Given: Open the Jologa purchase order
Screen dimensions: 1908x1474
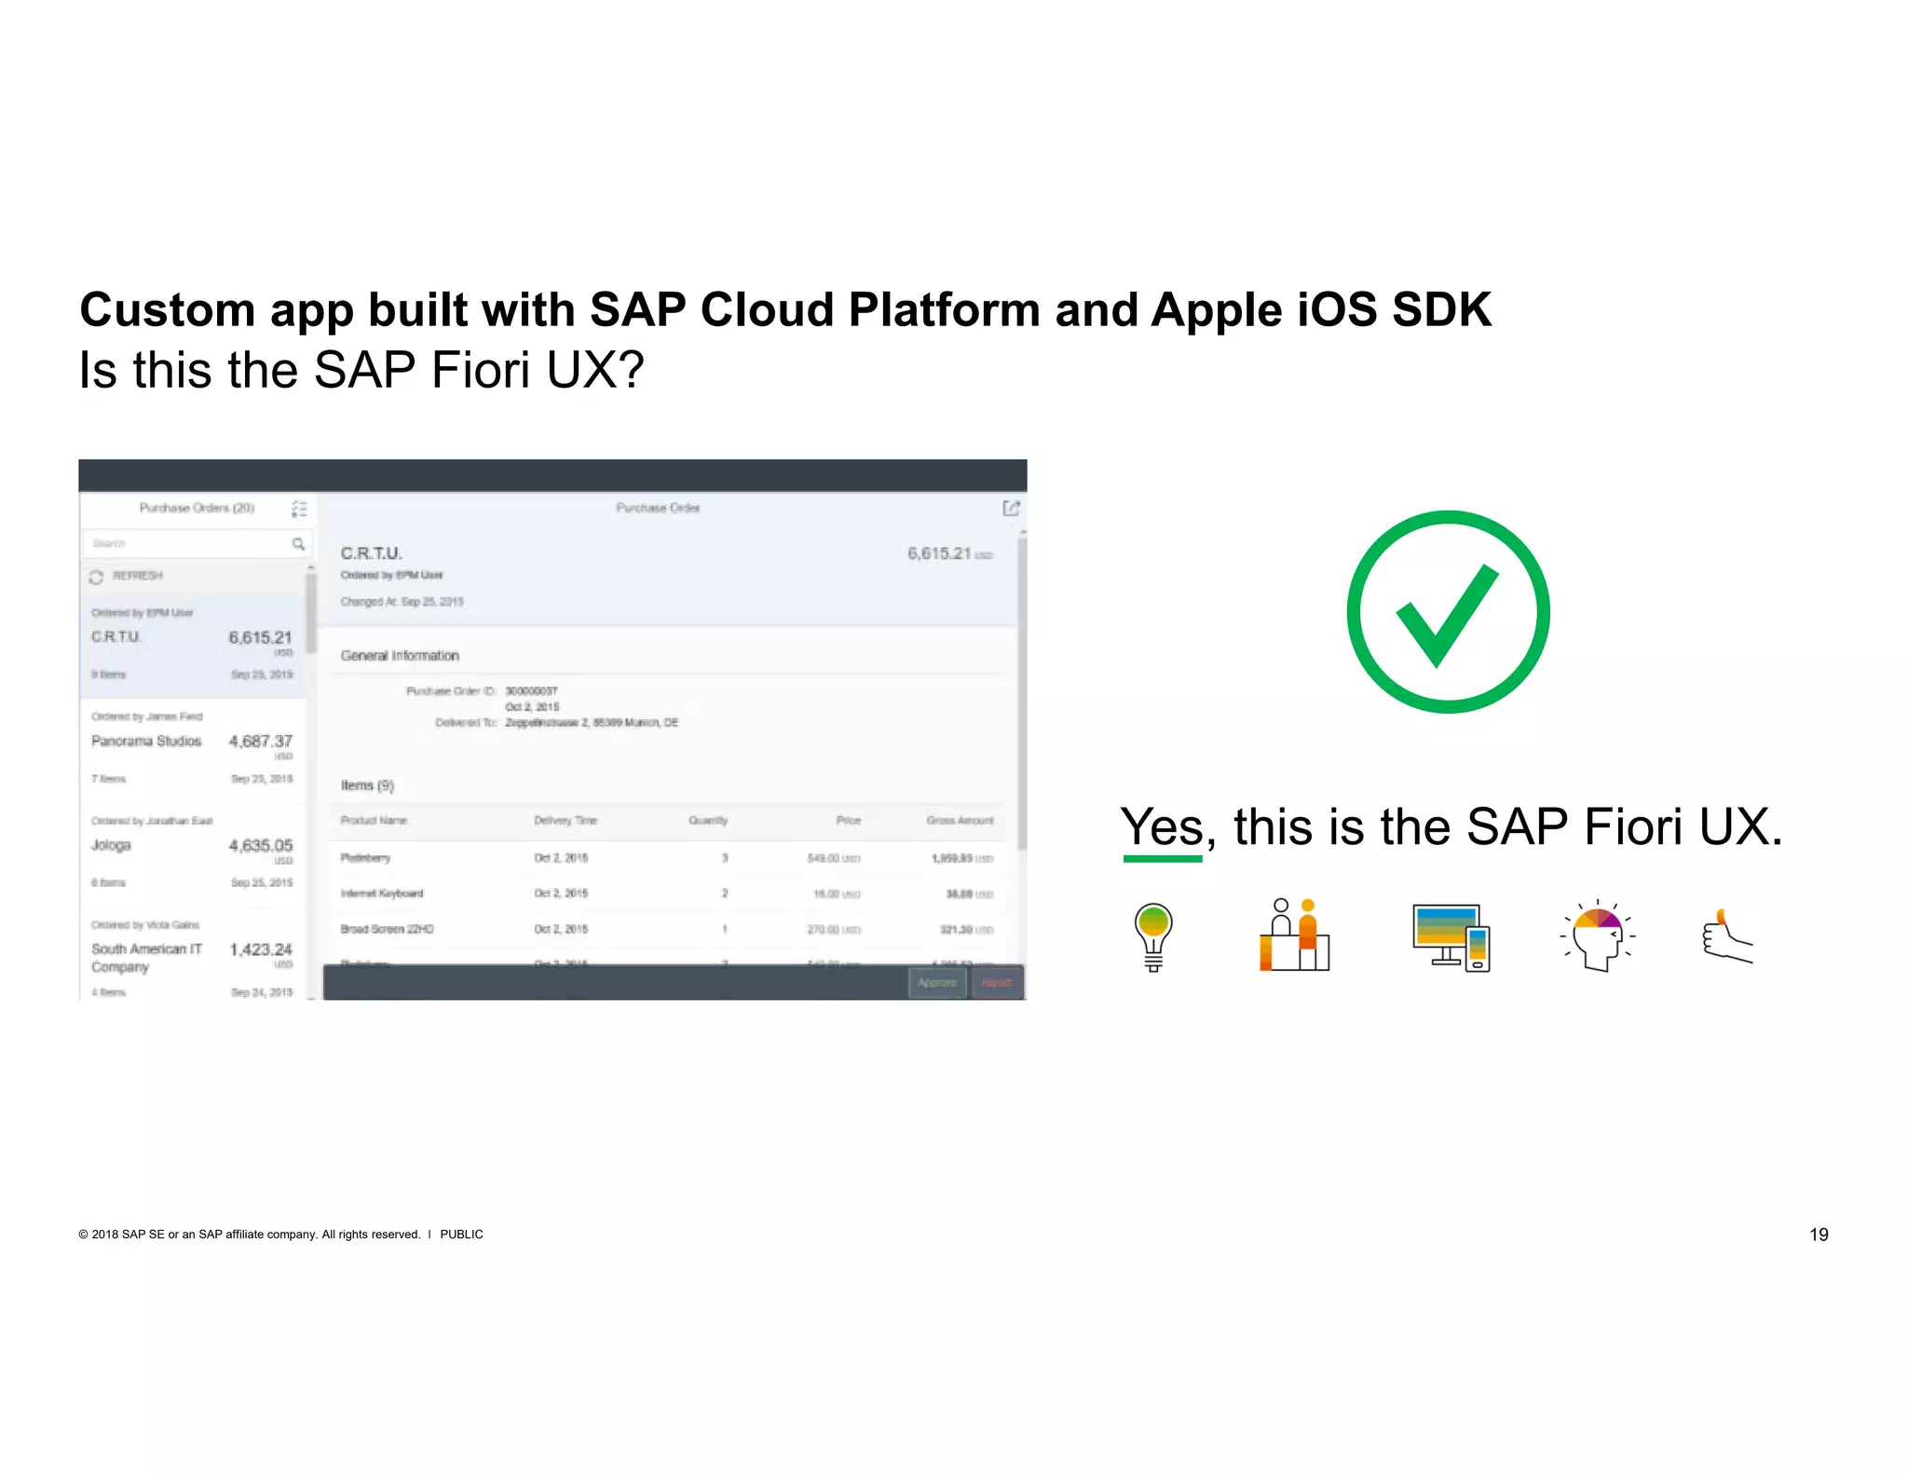Looking at the screenshot, I should [x=192, y=853].
